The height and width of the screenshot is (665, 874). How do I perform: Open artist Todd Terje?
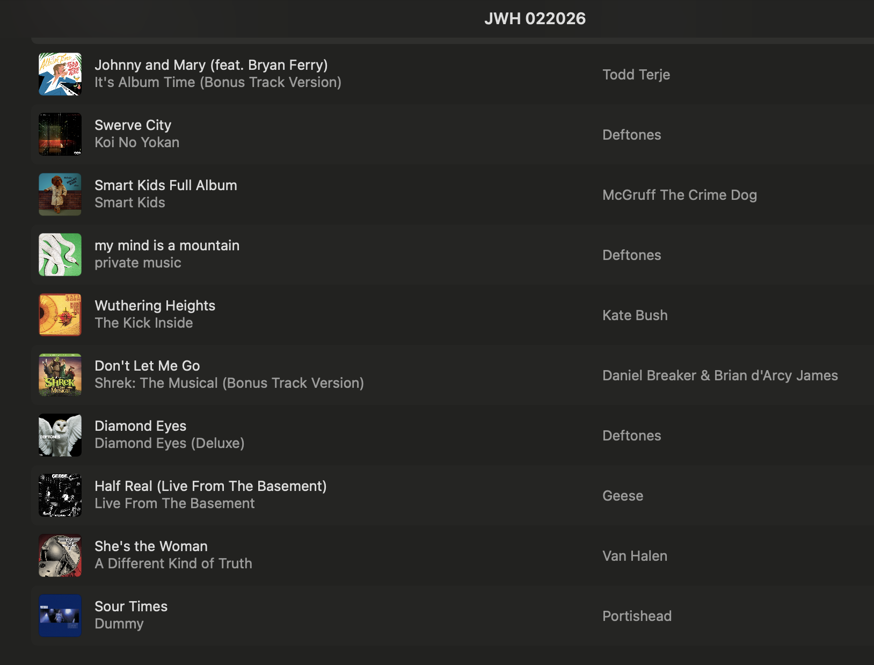click(636, 75)
